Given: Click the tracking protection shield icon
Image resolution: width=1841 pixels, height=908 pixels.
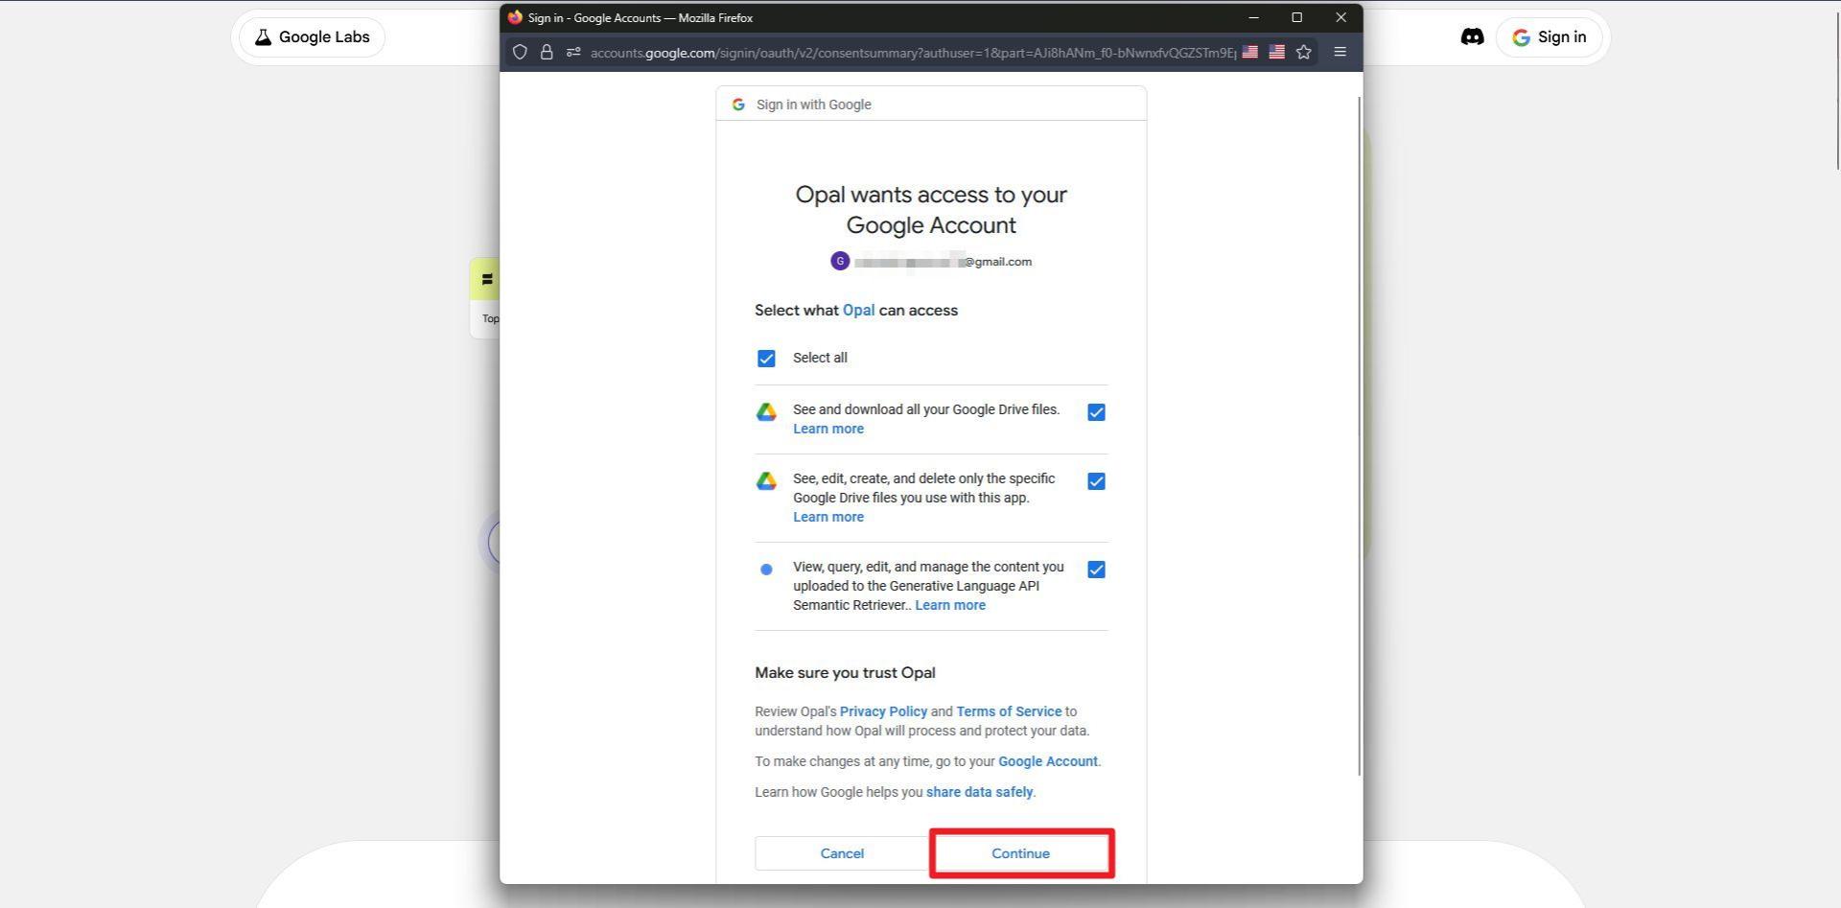Looking at the screenshot, I should (x=520, y=53).
